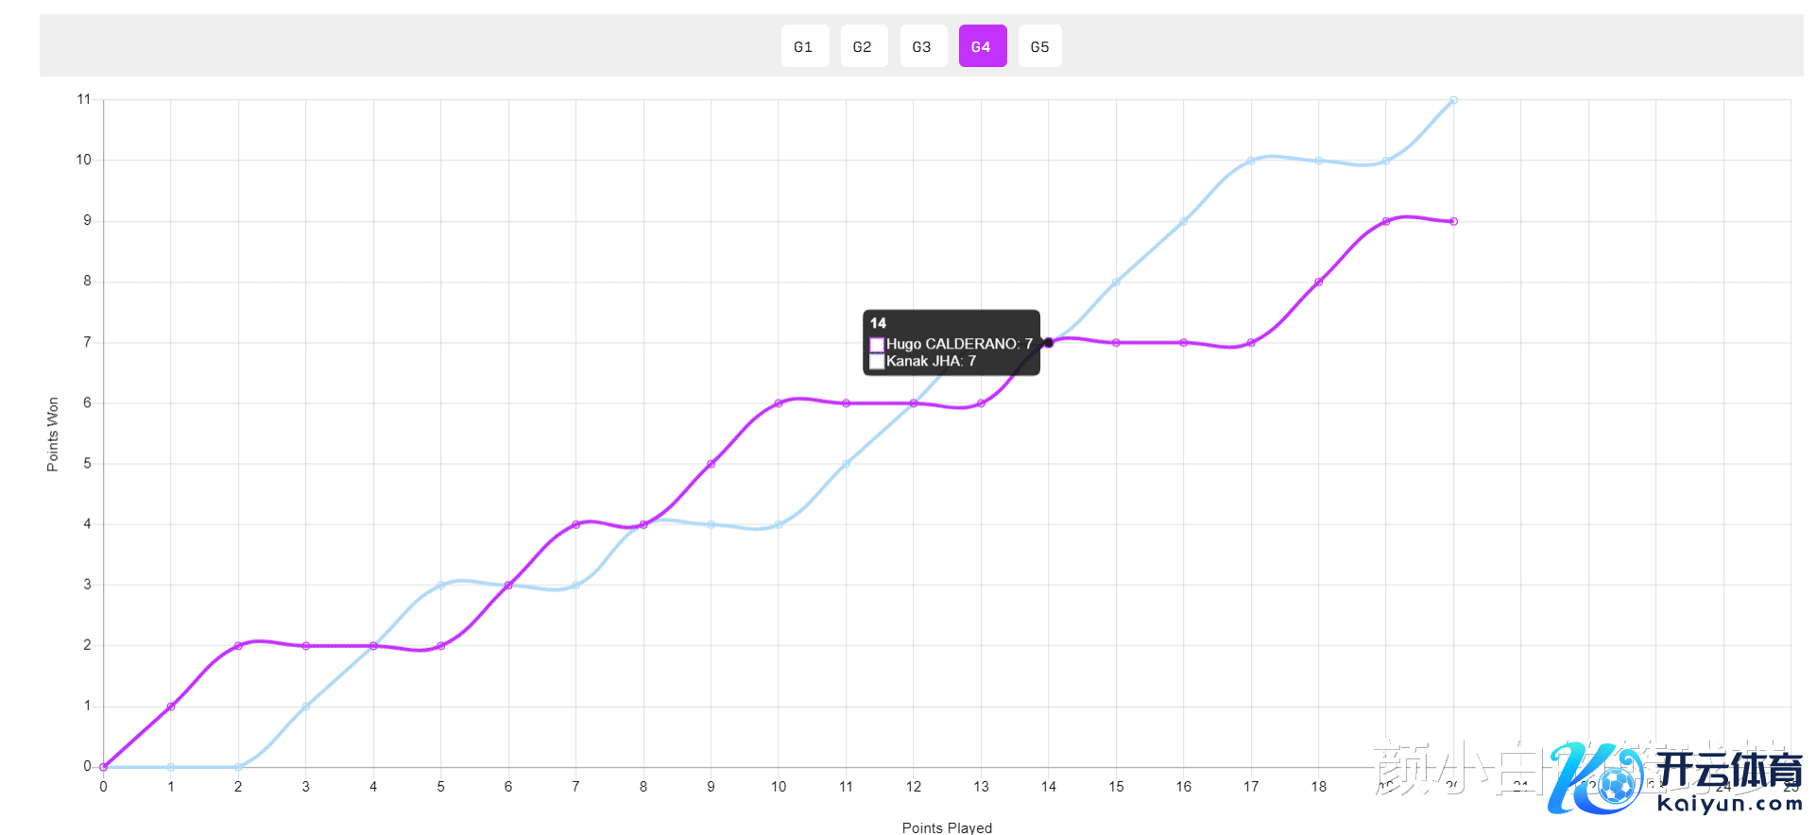Switch to the G1 game tab
Image resolution: width=1817 pixels, height=835 pixels.
(x=804, y=46)
